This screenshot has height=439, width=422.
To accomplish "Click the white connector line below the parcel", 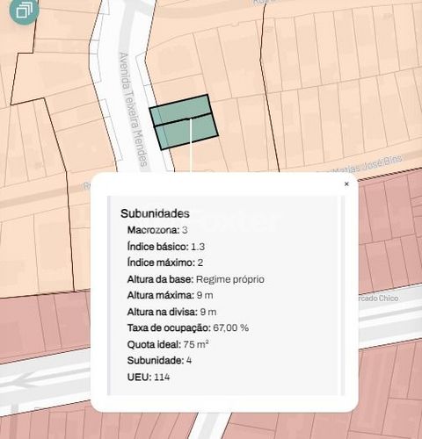I will point(191,146).
